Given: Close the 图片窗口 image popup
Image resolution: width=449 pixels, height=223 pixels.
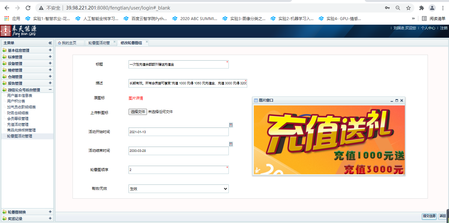Looking at the screenshot, I should pyautogui.click(x=402, y=100).
